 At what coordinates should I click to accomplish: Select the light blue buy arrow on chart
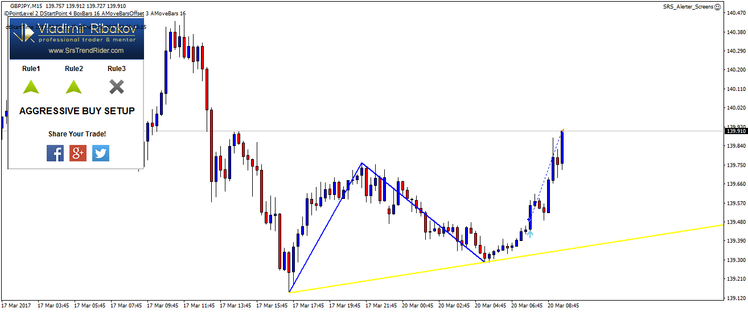[529, 233]
